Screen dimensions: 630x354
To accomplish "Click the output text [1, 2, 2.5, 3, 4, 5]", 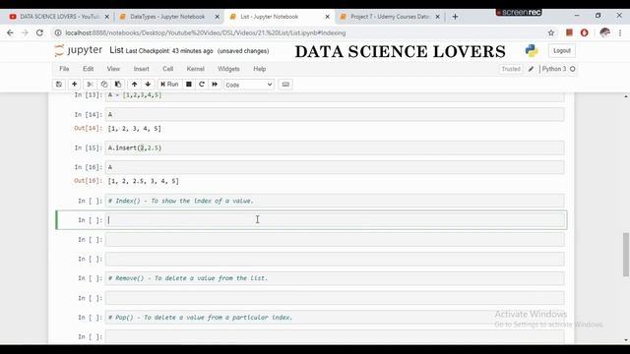I will (143, 181).
